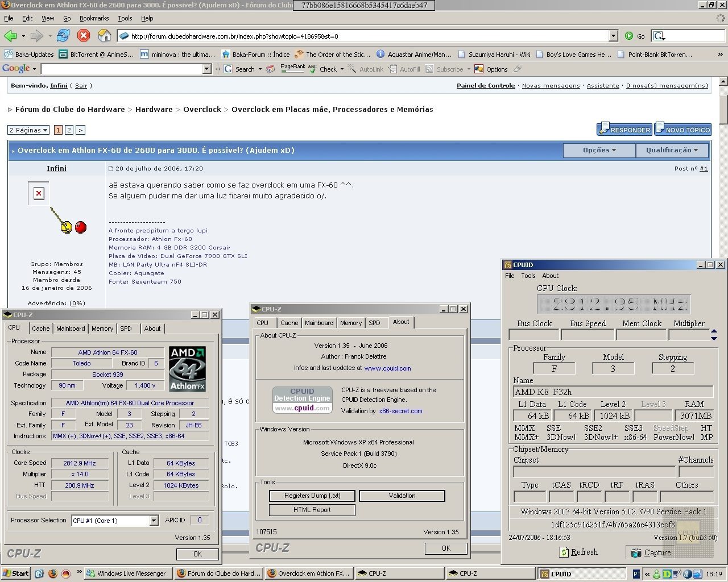
Task: Open the Aquastar Anime/Manga bookmark
Action: click(x=414, y=55)
